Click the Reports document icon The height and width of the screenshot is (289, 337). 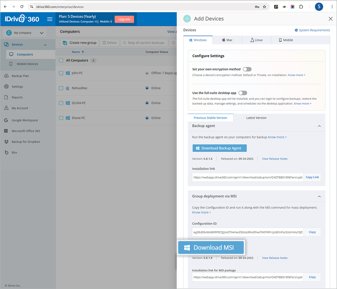(6, 97)
